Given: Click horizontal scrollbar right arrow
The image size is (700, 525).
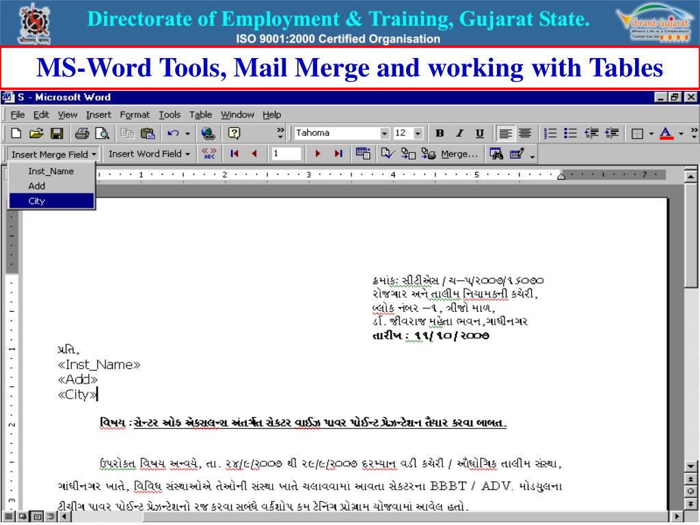Looking at the screenshot, I should click(x=678, y=517).
